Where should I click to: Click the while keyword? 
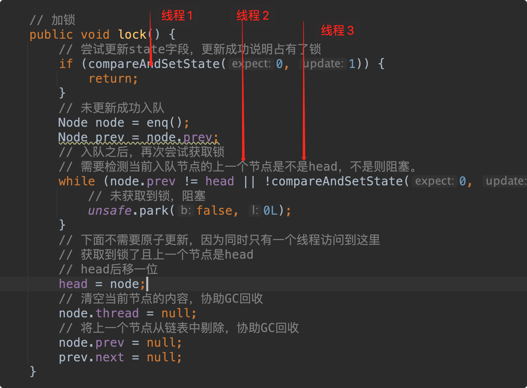pyautogui.click(x=77, y=181)
